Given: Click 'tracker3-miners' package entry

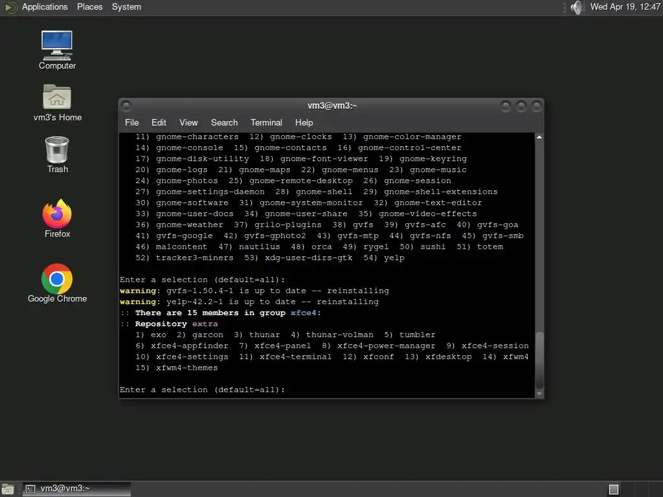Looking at the screenshot, I should 194,258.
